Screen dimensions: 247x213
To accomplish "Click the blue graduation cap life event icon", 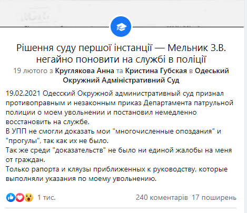I will pyautogui.click(x=121, y=26).
